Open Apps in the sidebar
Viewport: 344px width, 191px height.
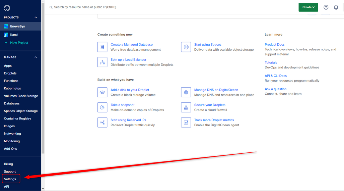click(8, 66)
